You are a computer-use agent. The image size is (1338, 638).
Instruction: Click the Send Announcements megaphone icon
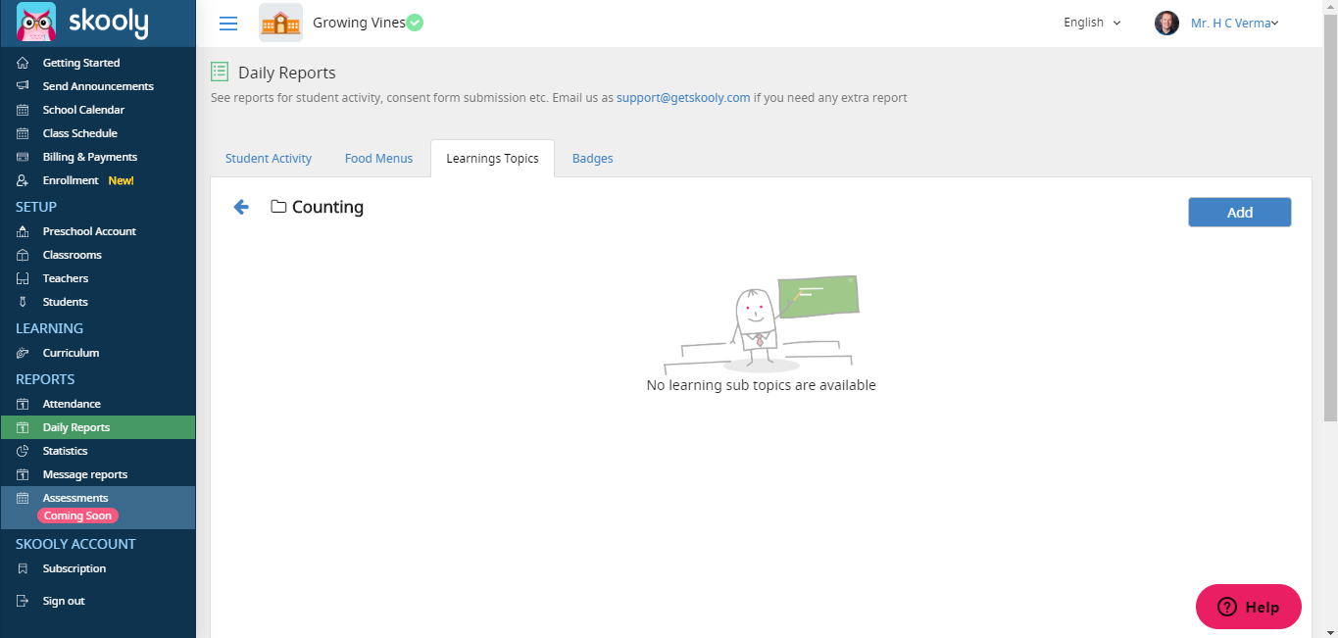tap(23, 86)
